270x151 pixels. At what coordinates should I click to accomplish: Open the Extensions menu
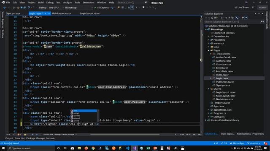tap(89, 3)
